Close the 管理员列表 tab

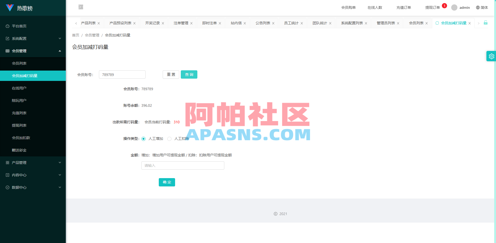point(398,23)
